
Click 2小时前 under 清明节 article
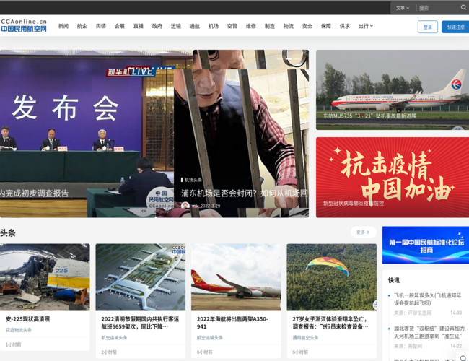tap(109, 352)
